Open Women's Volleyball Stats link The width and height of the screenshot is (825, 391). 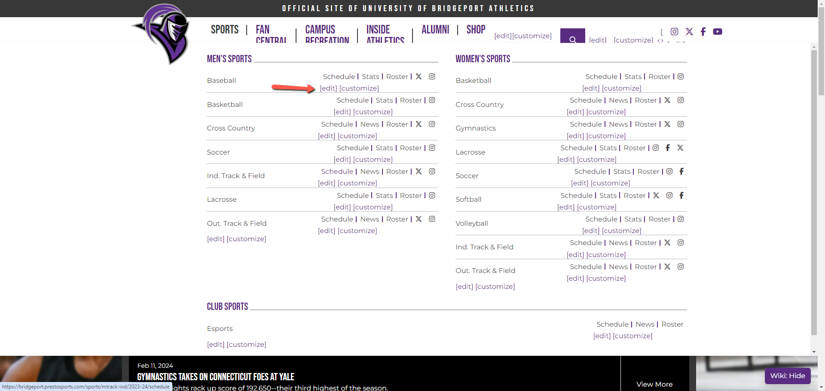633,219
